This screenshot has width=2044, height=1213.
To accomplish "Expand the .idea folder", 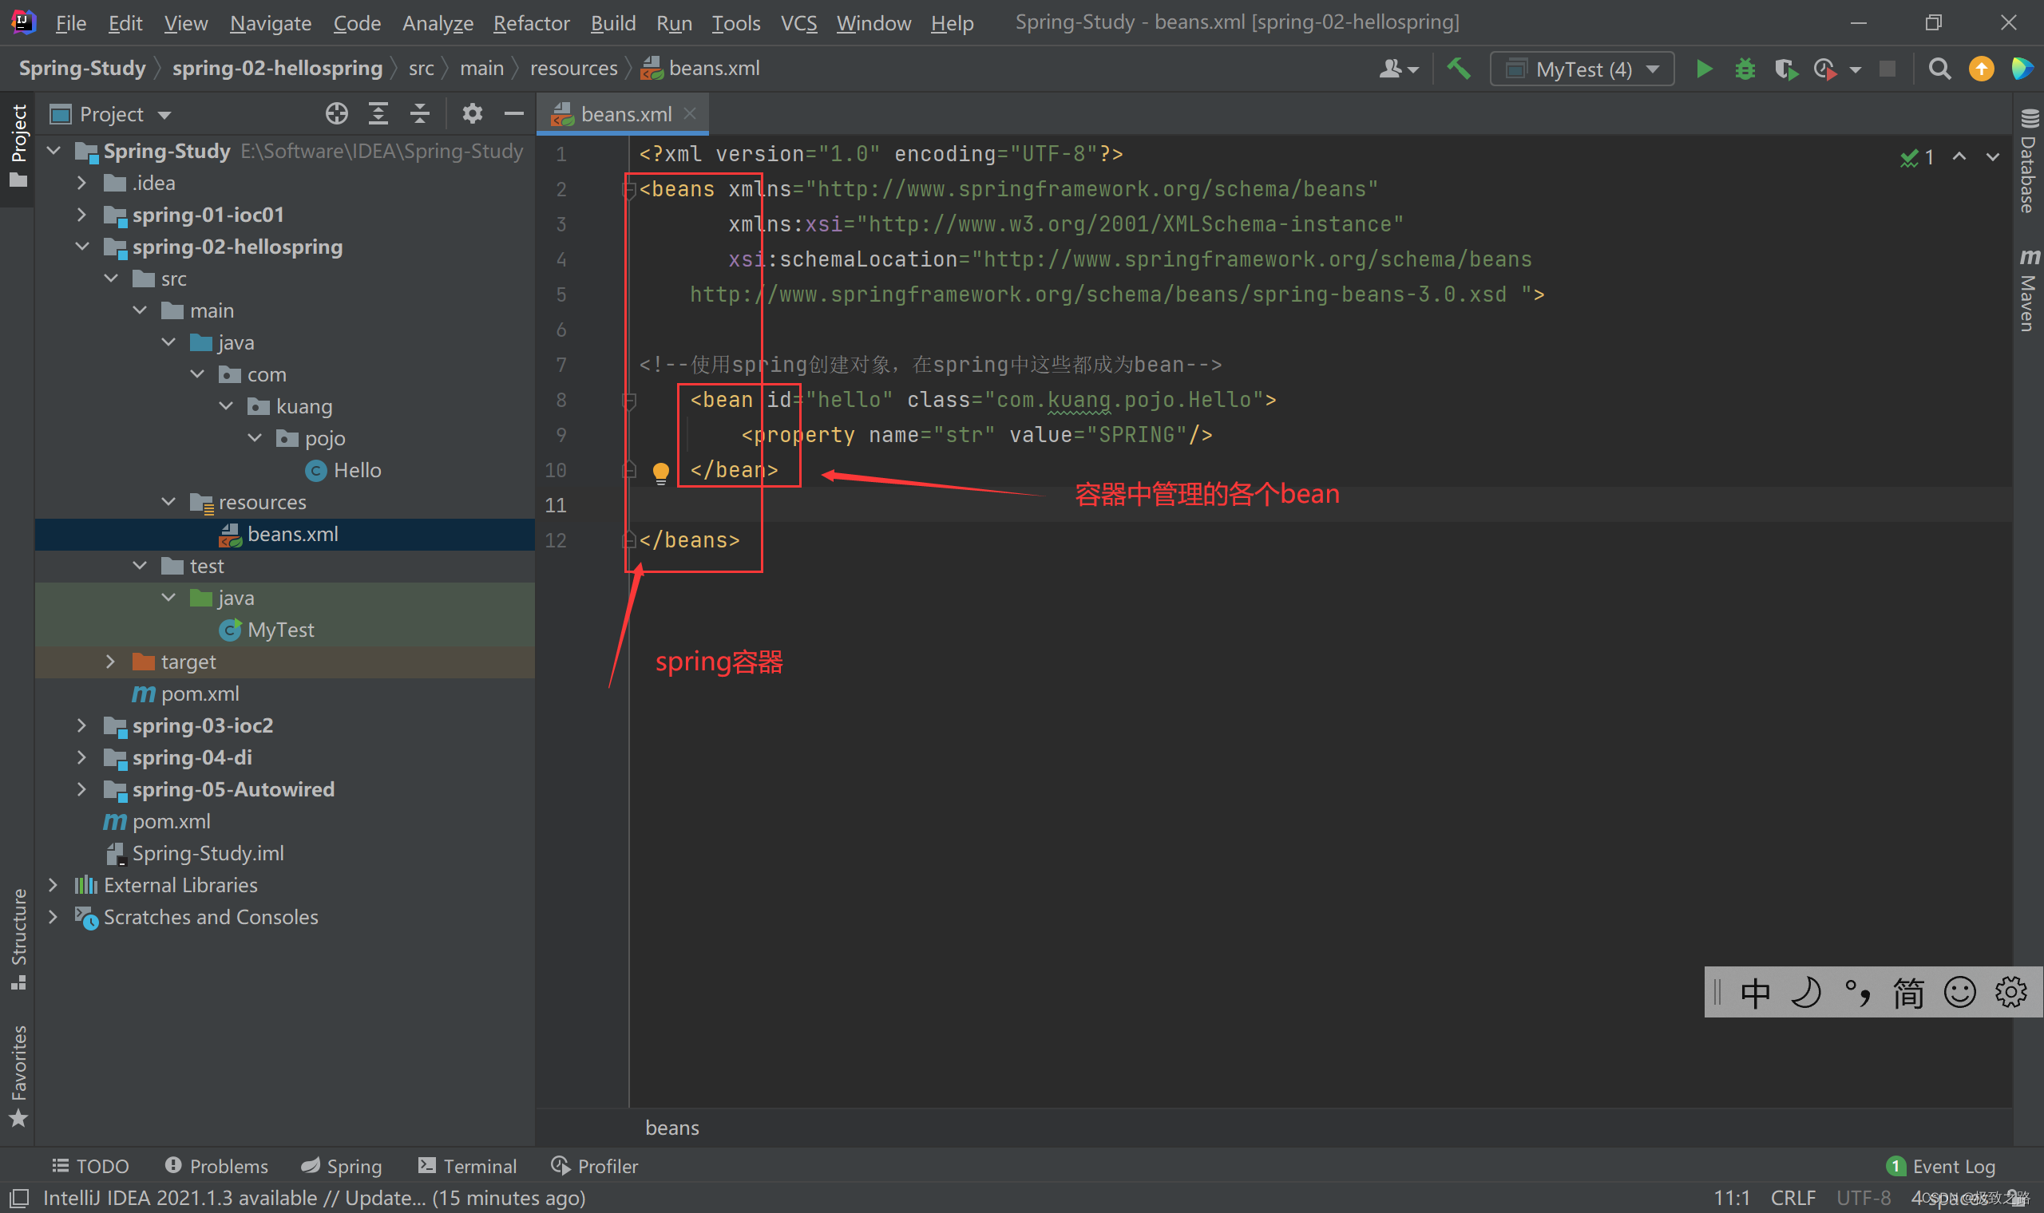I will pos(81,182).
